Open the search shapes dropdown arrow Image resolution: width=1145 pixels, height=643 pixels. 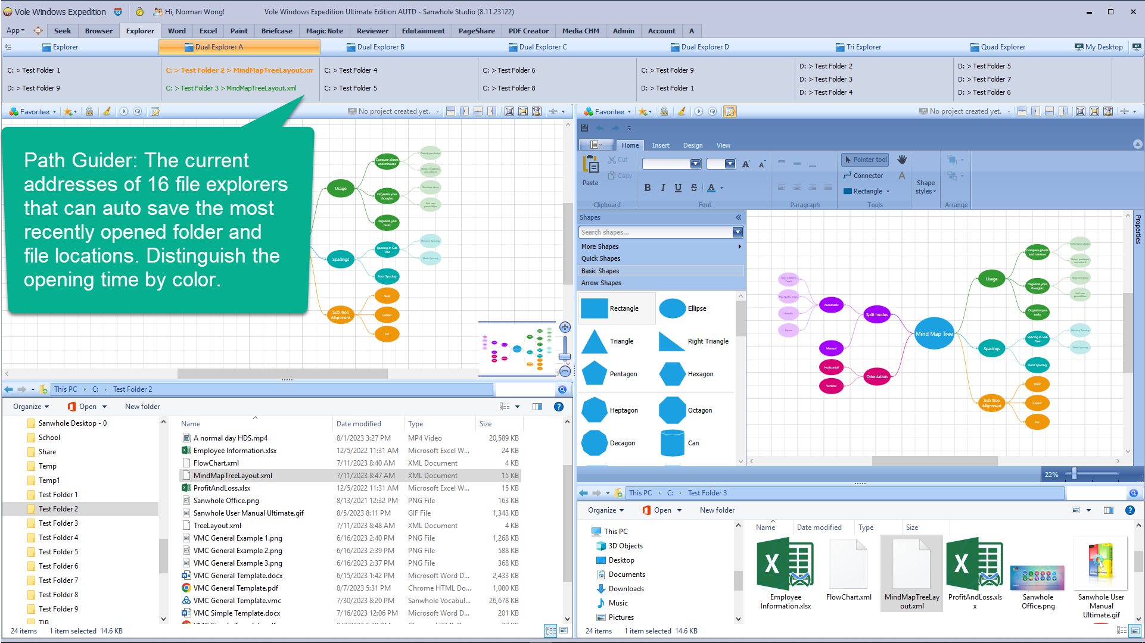(x=738, y=232)
